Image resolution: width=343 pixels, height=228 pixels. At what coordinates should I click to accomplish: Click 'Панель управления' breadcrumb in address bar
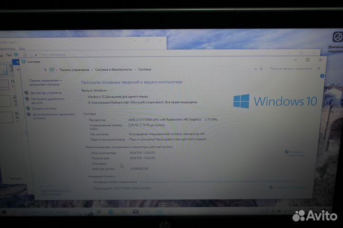point(73,69)
